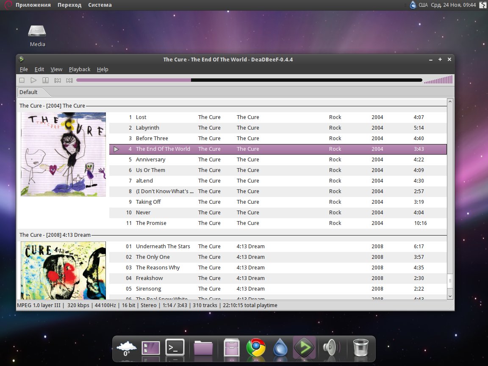
Task: Select the track alt.end
Action: pyautogui.click(x=278, y=181)
